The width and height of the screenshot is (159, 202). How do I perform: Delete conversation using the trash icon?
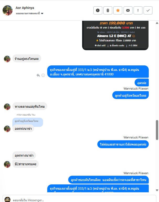tap(108, 10)
